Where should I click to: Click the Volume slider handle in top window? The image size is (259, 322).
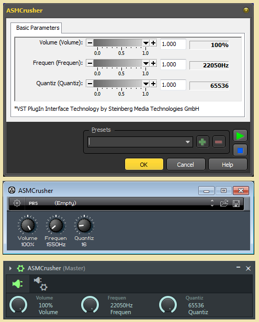[146, 43]
